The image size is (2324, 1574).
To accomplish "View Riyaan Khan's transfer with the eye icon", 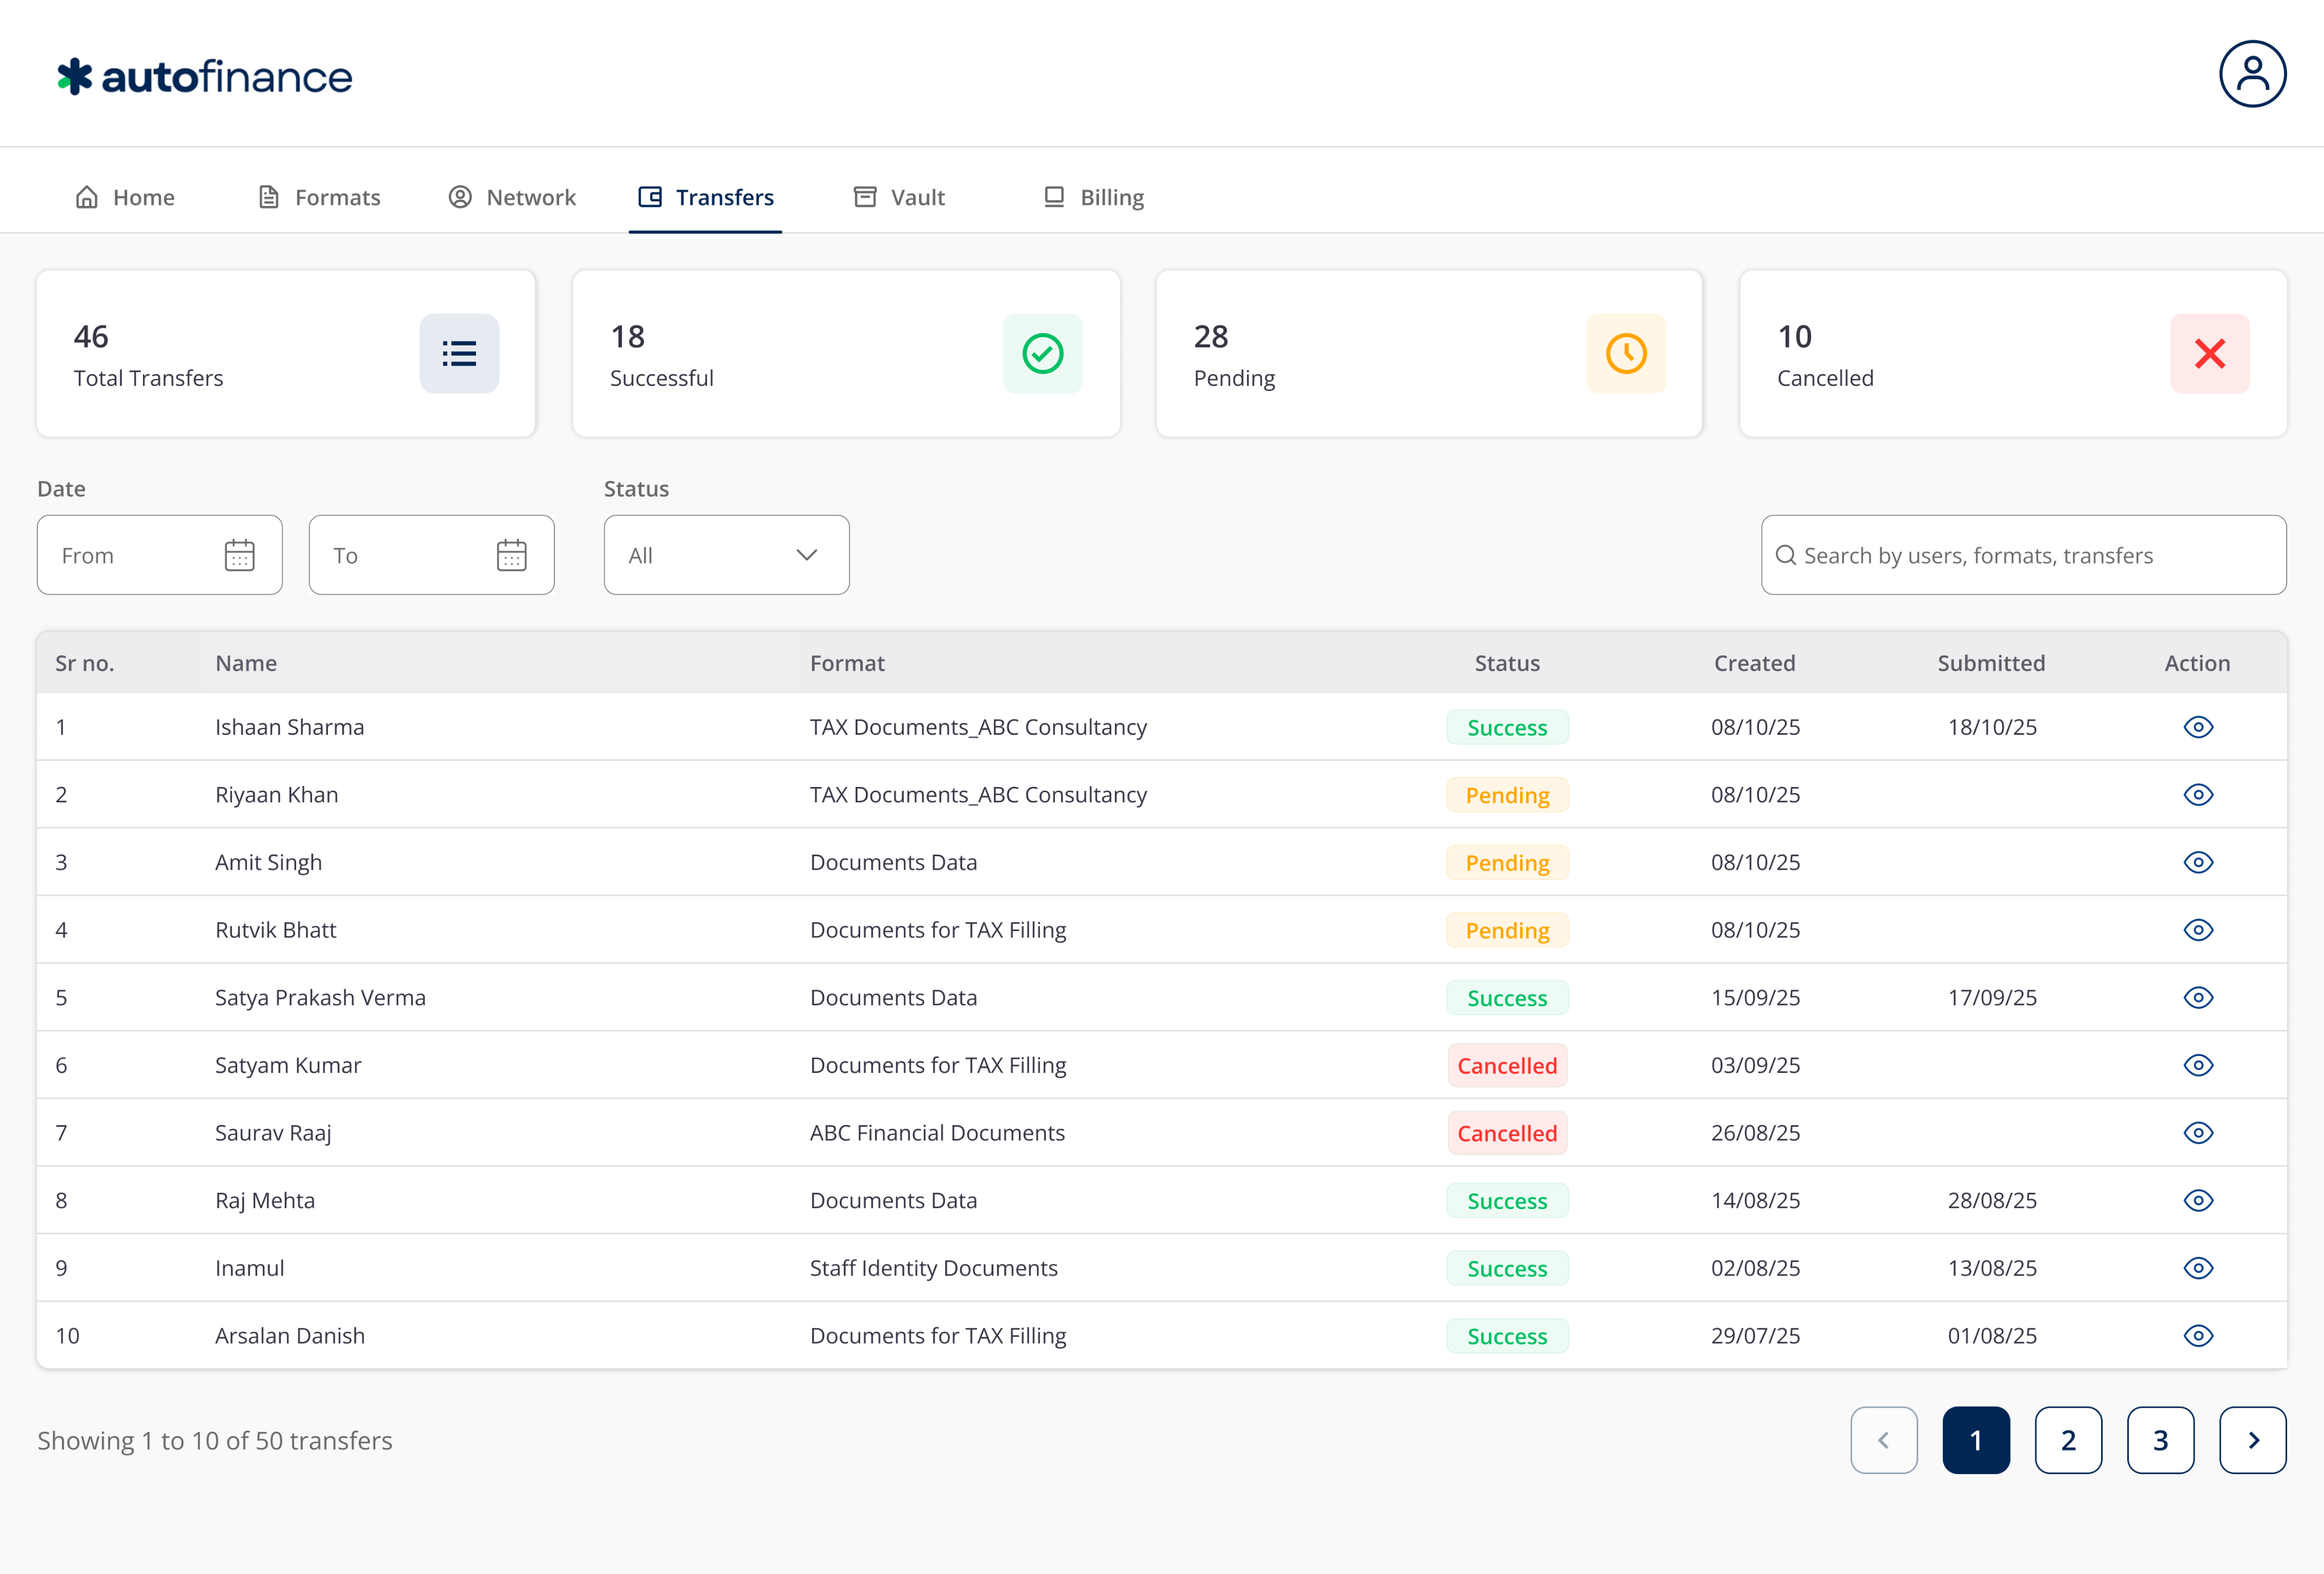I will 2198,795.
